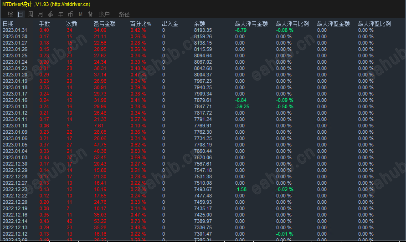Switch to the 月 monthly tab
The height and width of the screenshot is (242, 406).
click(40, 14)
